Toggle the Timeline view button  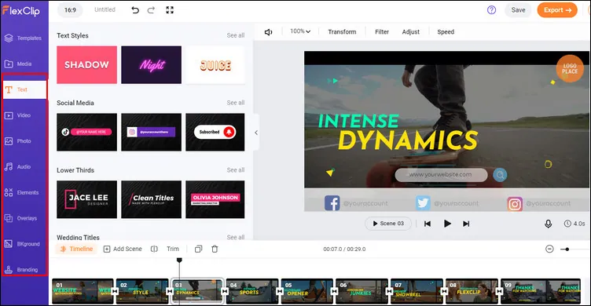click(76, 249)
